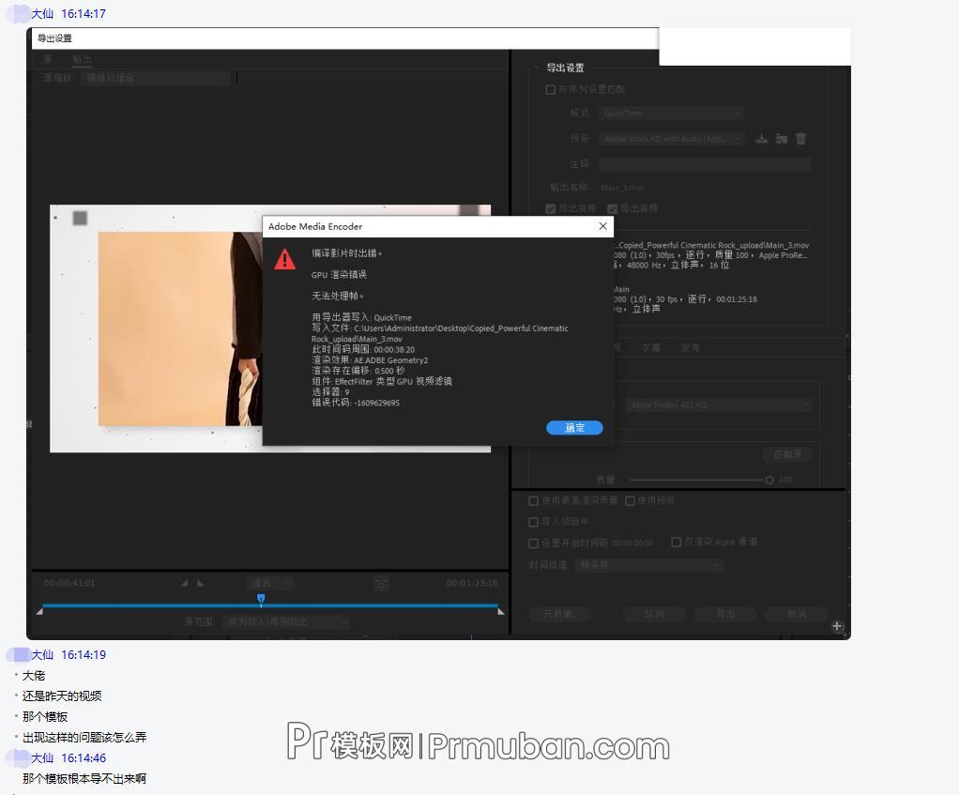Click the delete preset trash icon

tap(800, 138)
